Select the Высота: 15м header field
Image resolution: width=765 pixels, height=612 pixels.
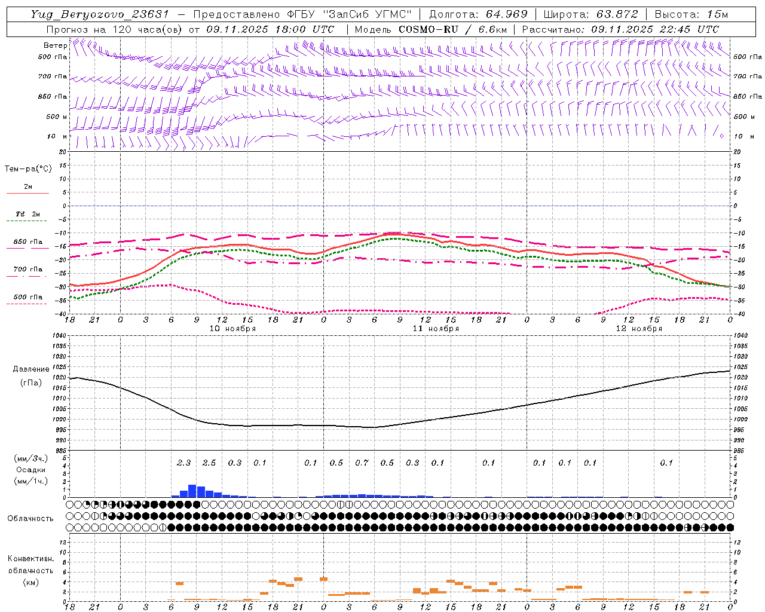(x=691, y=14)
